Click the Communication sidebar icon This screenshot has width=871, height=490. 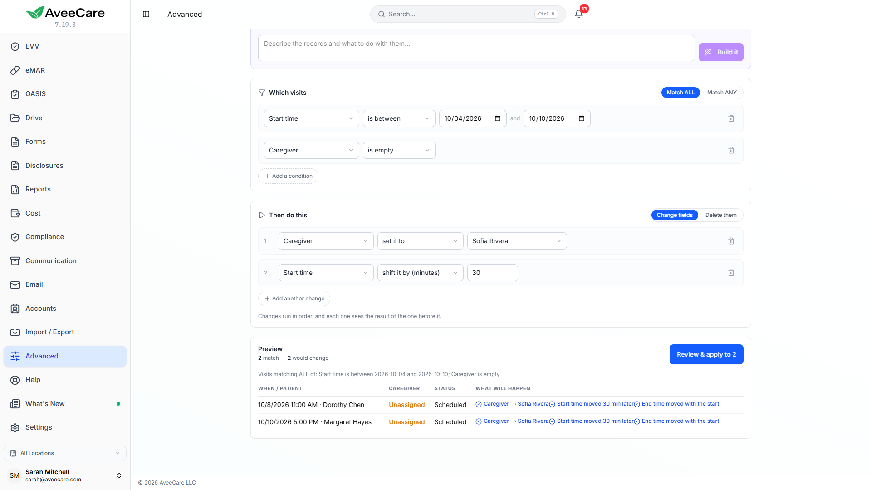tap(15, 261)
